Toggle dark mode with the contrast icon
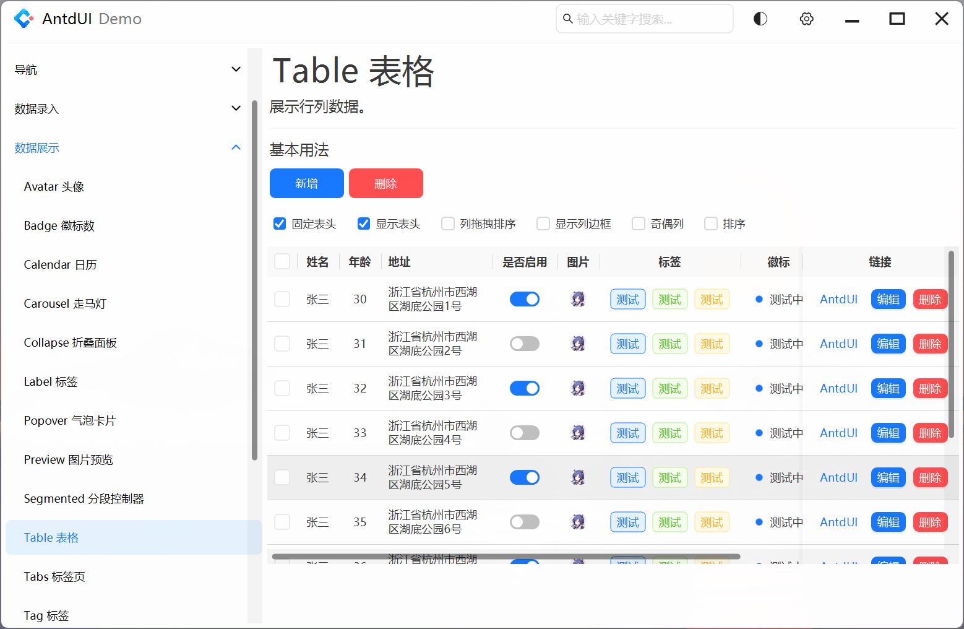964x629 pixels. pyautogui.click(x=760, y=19)
